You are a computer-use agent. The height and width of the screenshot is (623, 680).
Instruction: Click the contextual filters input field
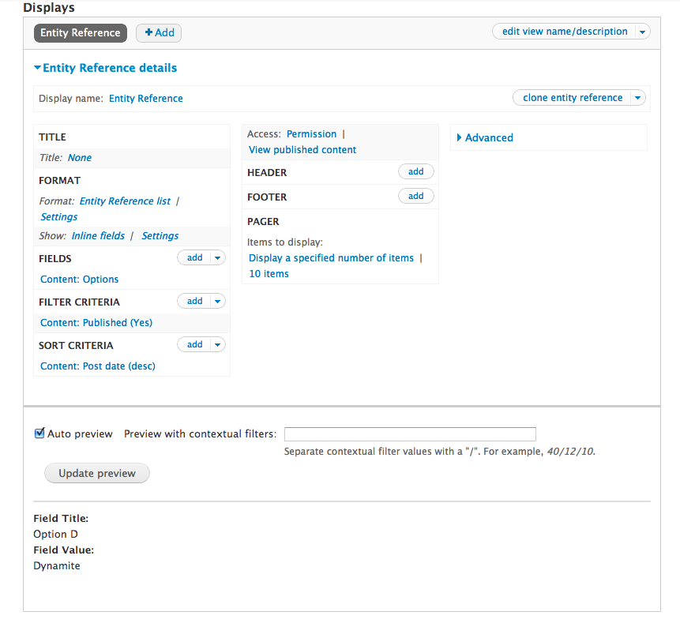coord(409,433)
